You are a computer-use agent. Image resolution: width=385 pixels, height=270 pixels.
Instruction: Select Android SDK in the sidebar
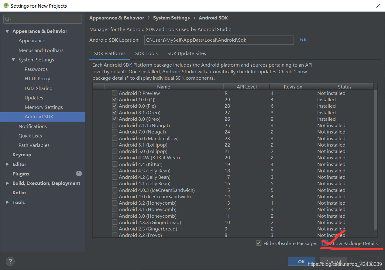43,117
